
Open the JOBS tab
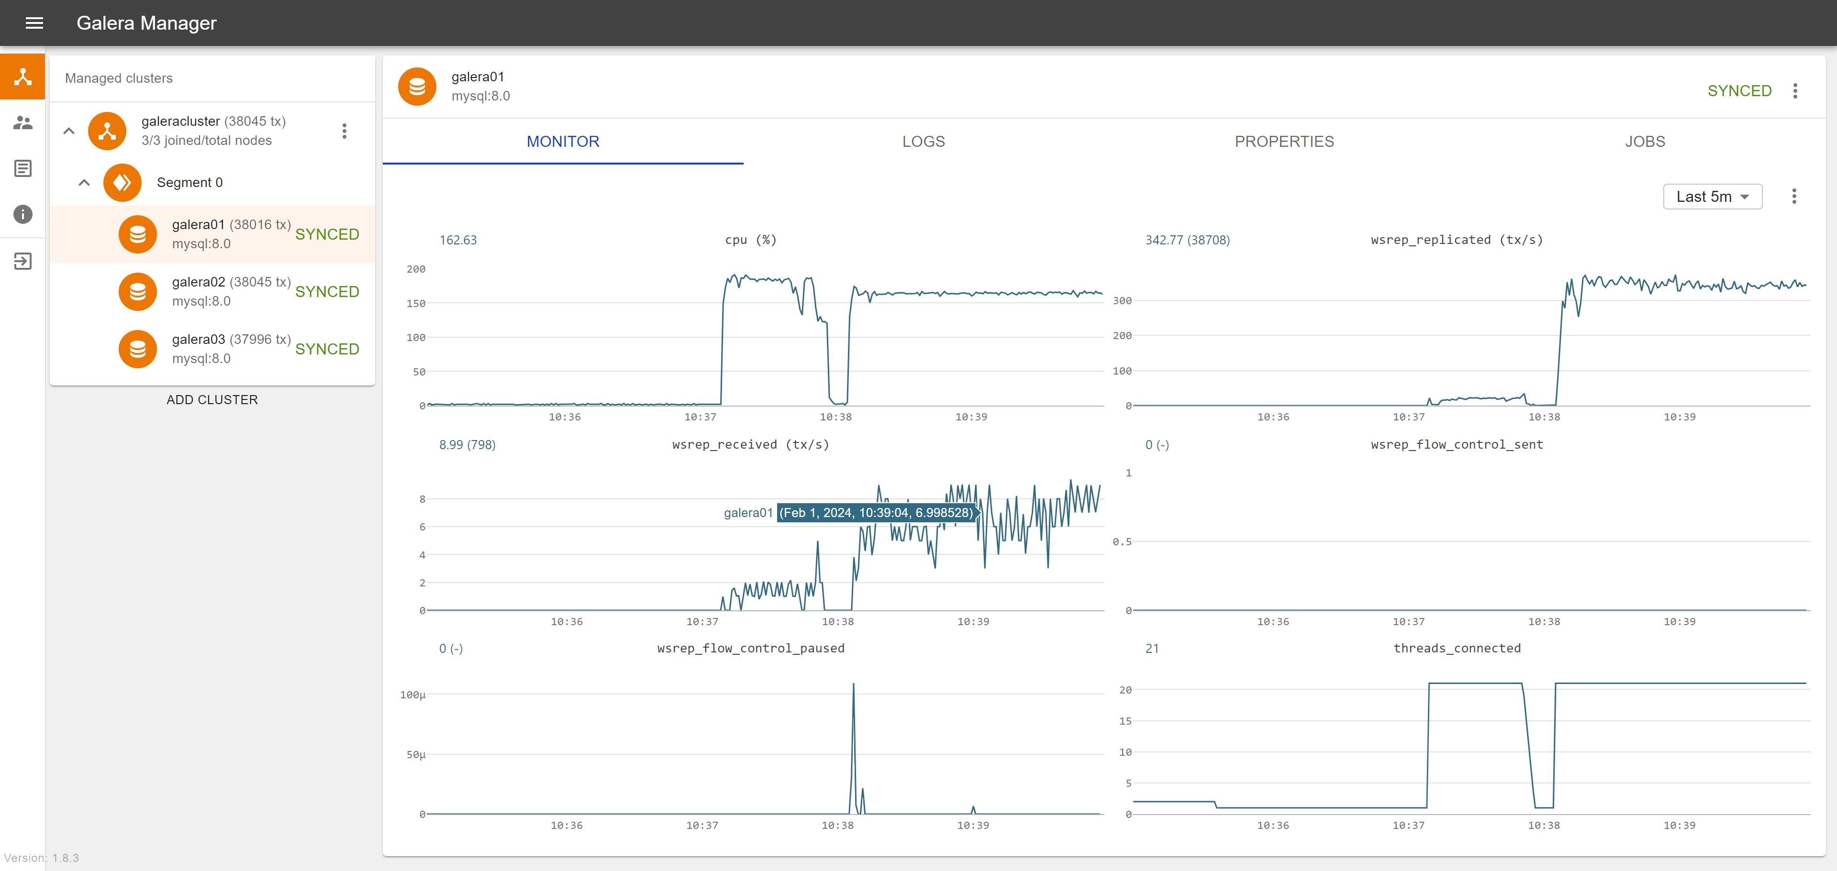tap(1645, 141)
